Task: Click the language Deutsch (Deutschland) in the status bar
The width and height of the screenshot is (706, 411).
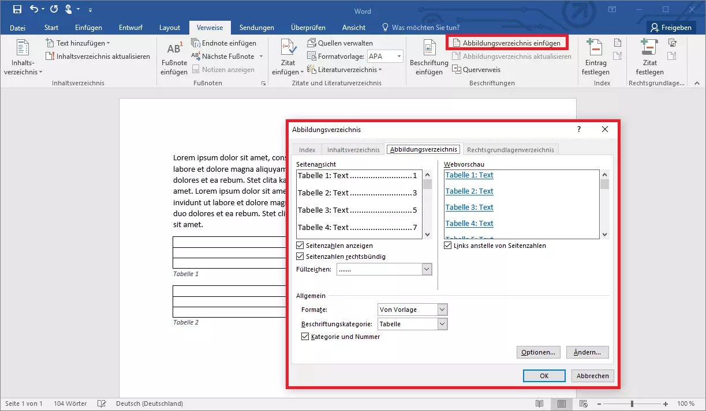Action: [150, 404]
